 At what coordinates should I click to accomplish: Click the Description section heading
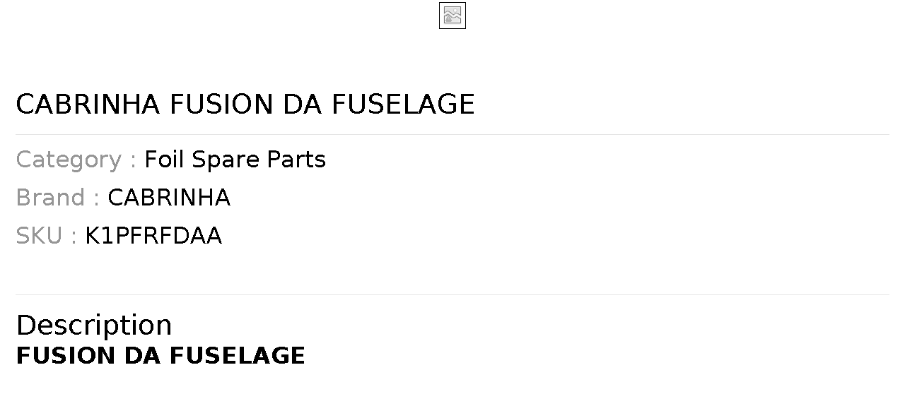pos(94,325)
